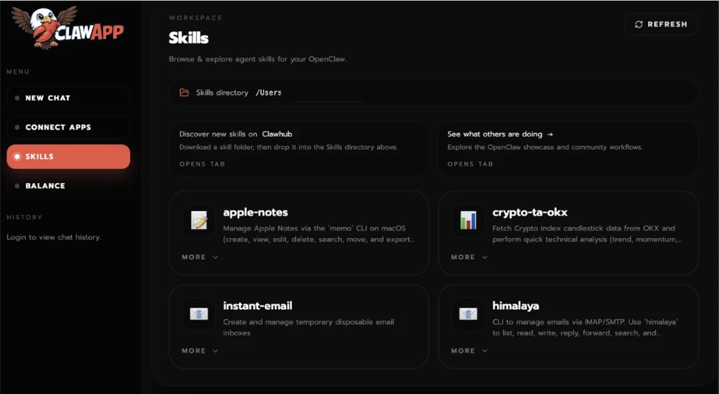Click the circular refresh arrows icon
This screenshot has width=719, height=394.
[x=639, y=24]
